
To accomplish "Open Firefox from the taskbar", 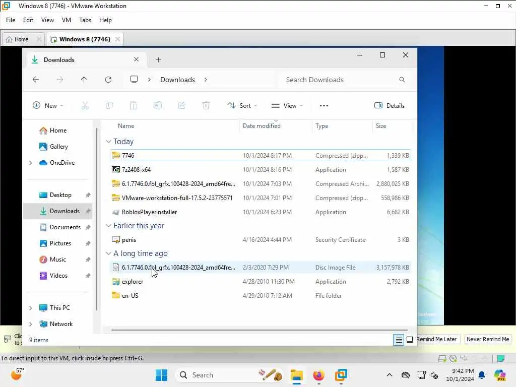I will tap(318, 375).
